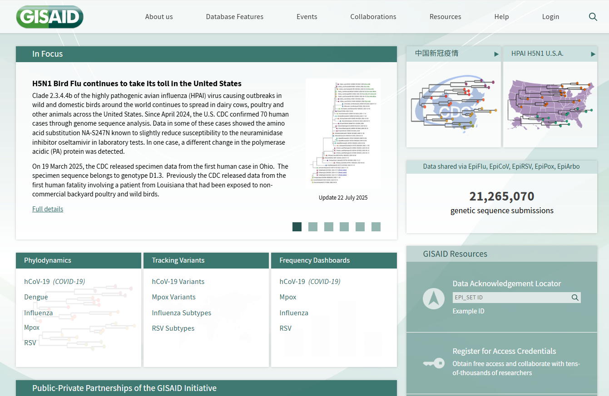The height and width of the screenshot is (396, 609).
Task: Open the USA H5N1 map thumbnail
Action: click(550, 104)
